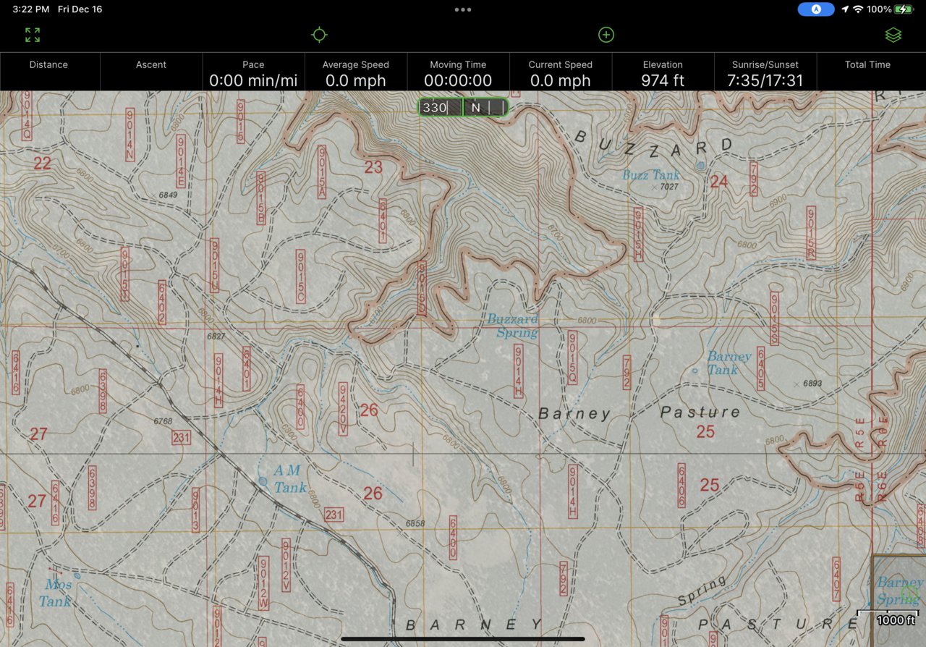Tap road label '6407'
The image size is (926, 647).
836,579
